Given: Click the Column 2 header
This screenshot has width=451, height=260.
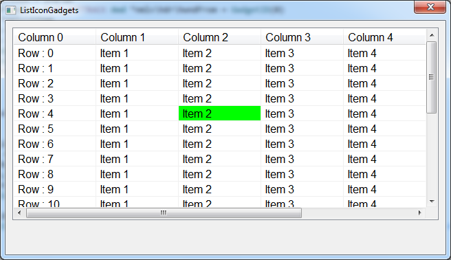Looking at the screenshot, I should point(220,37).
